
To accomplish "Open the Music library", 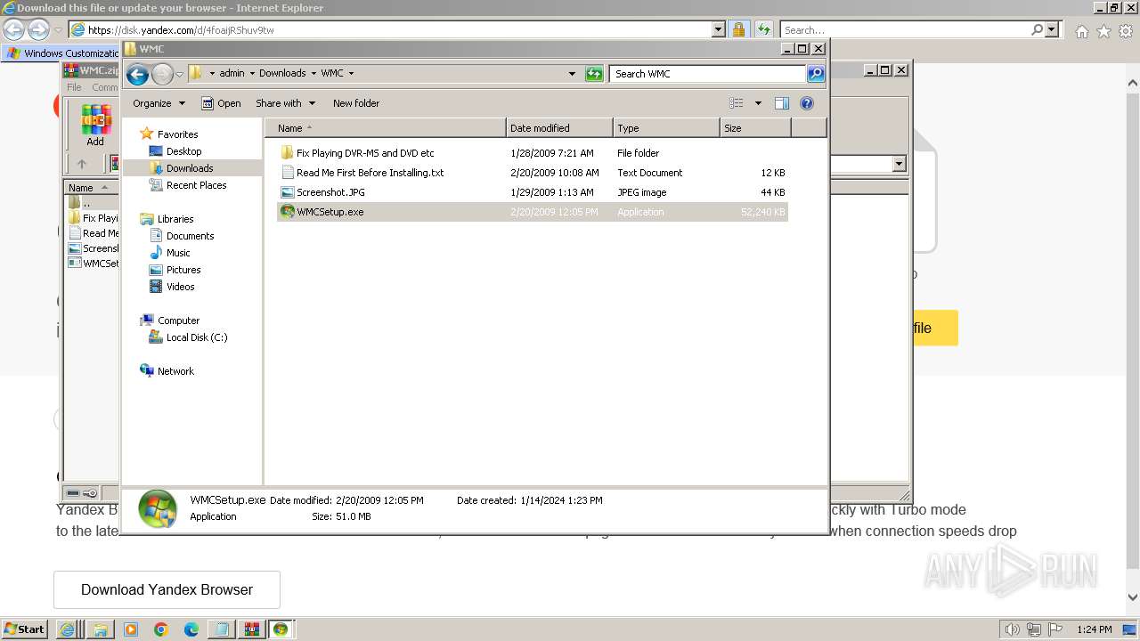I will (x=178, y=253).
